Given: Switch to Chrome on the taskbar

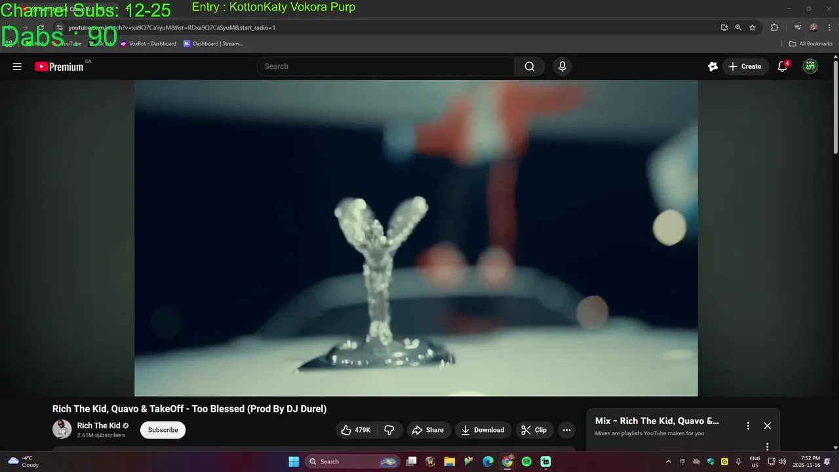Looking at the screenshot, I should tap(507, 462).
